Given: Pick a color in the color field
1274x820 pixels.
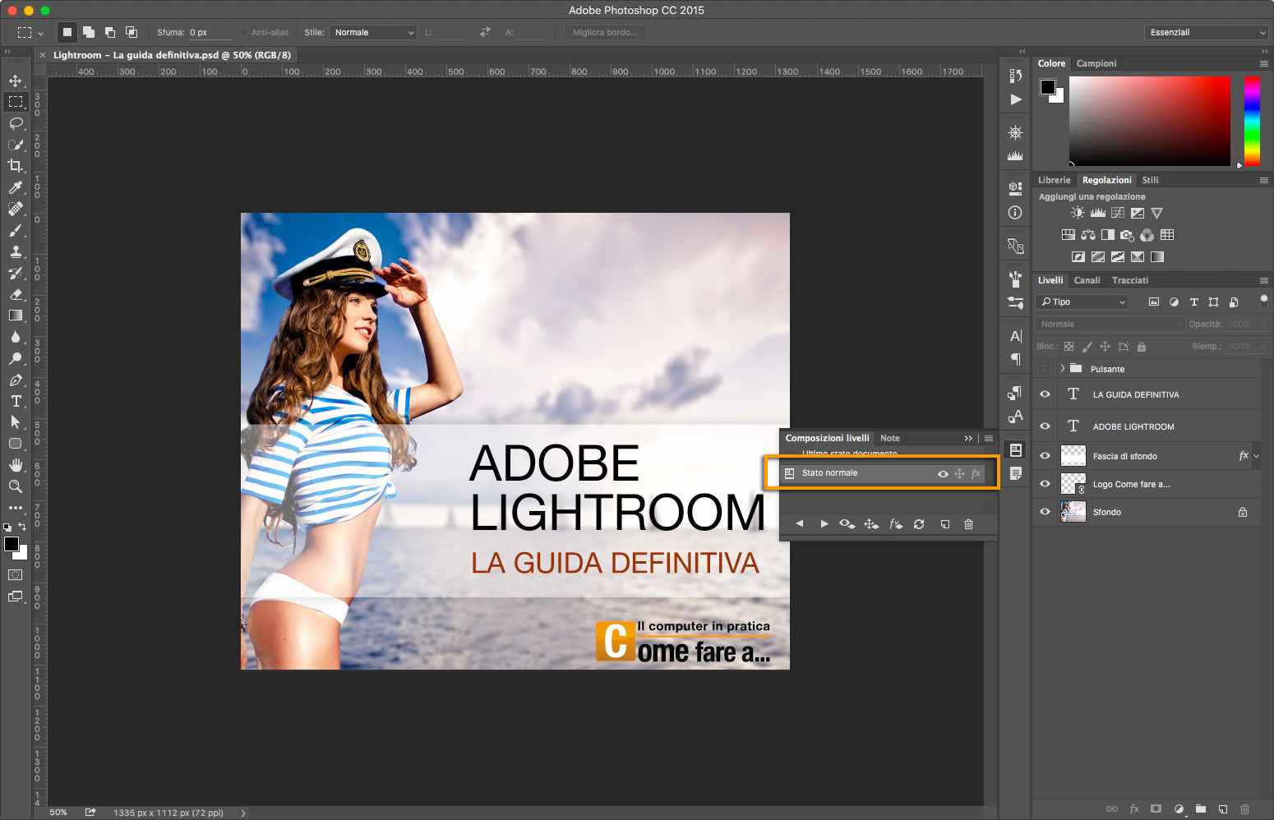Looking at the screenshot, I should point(1149,121).
